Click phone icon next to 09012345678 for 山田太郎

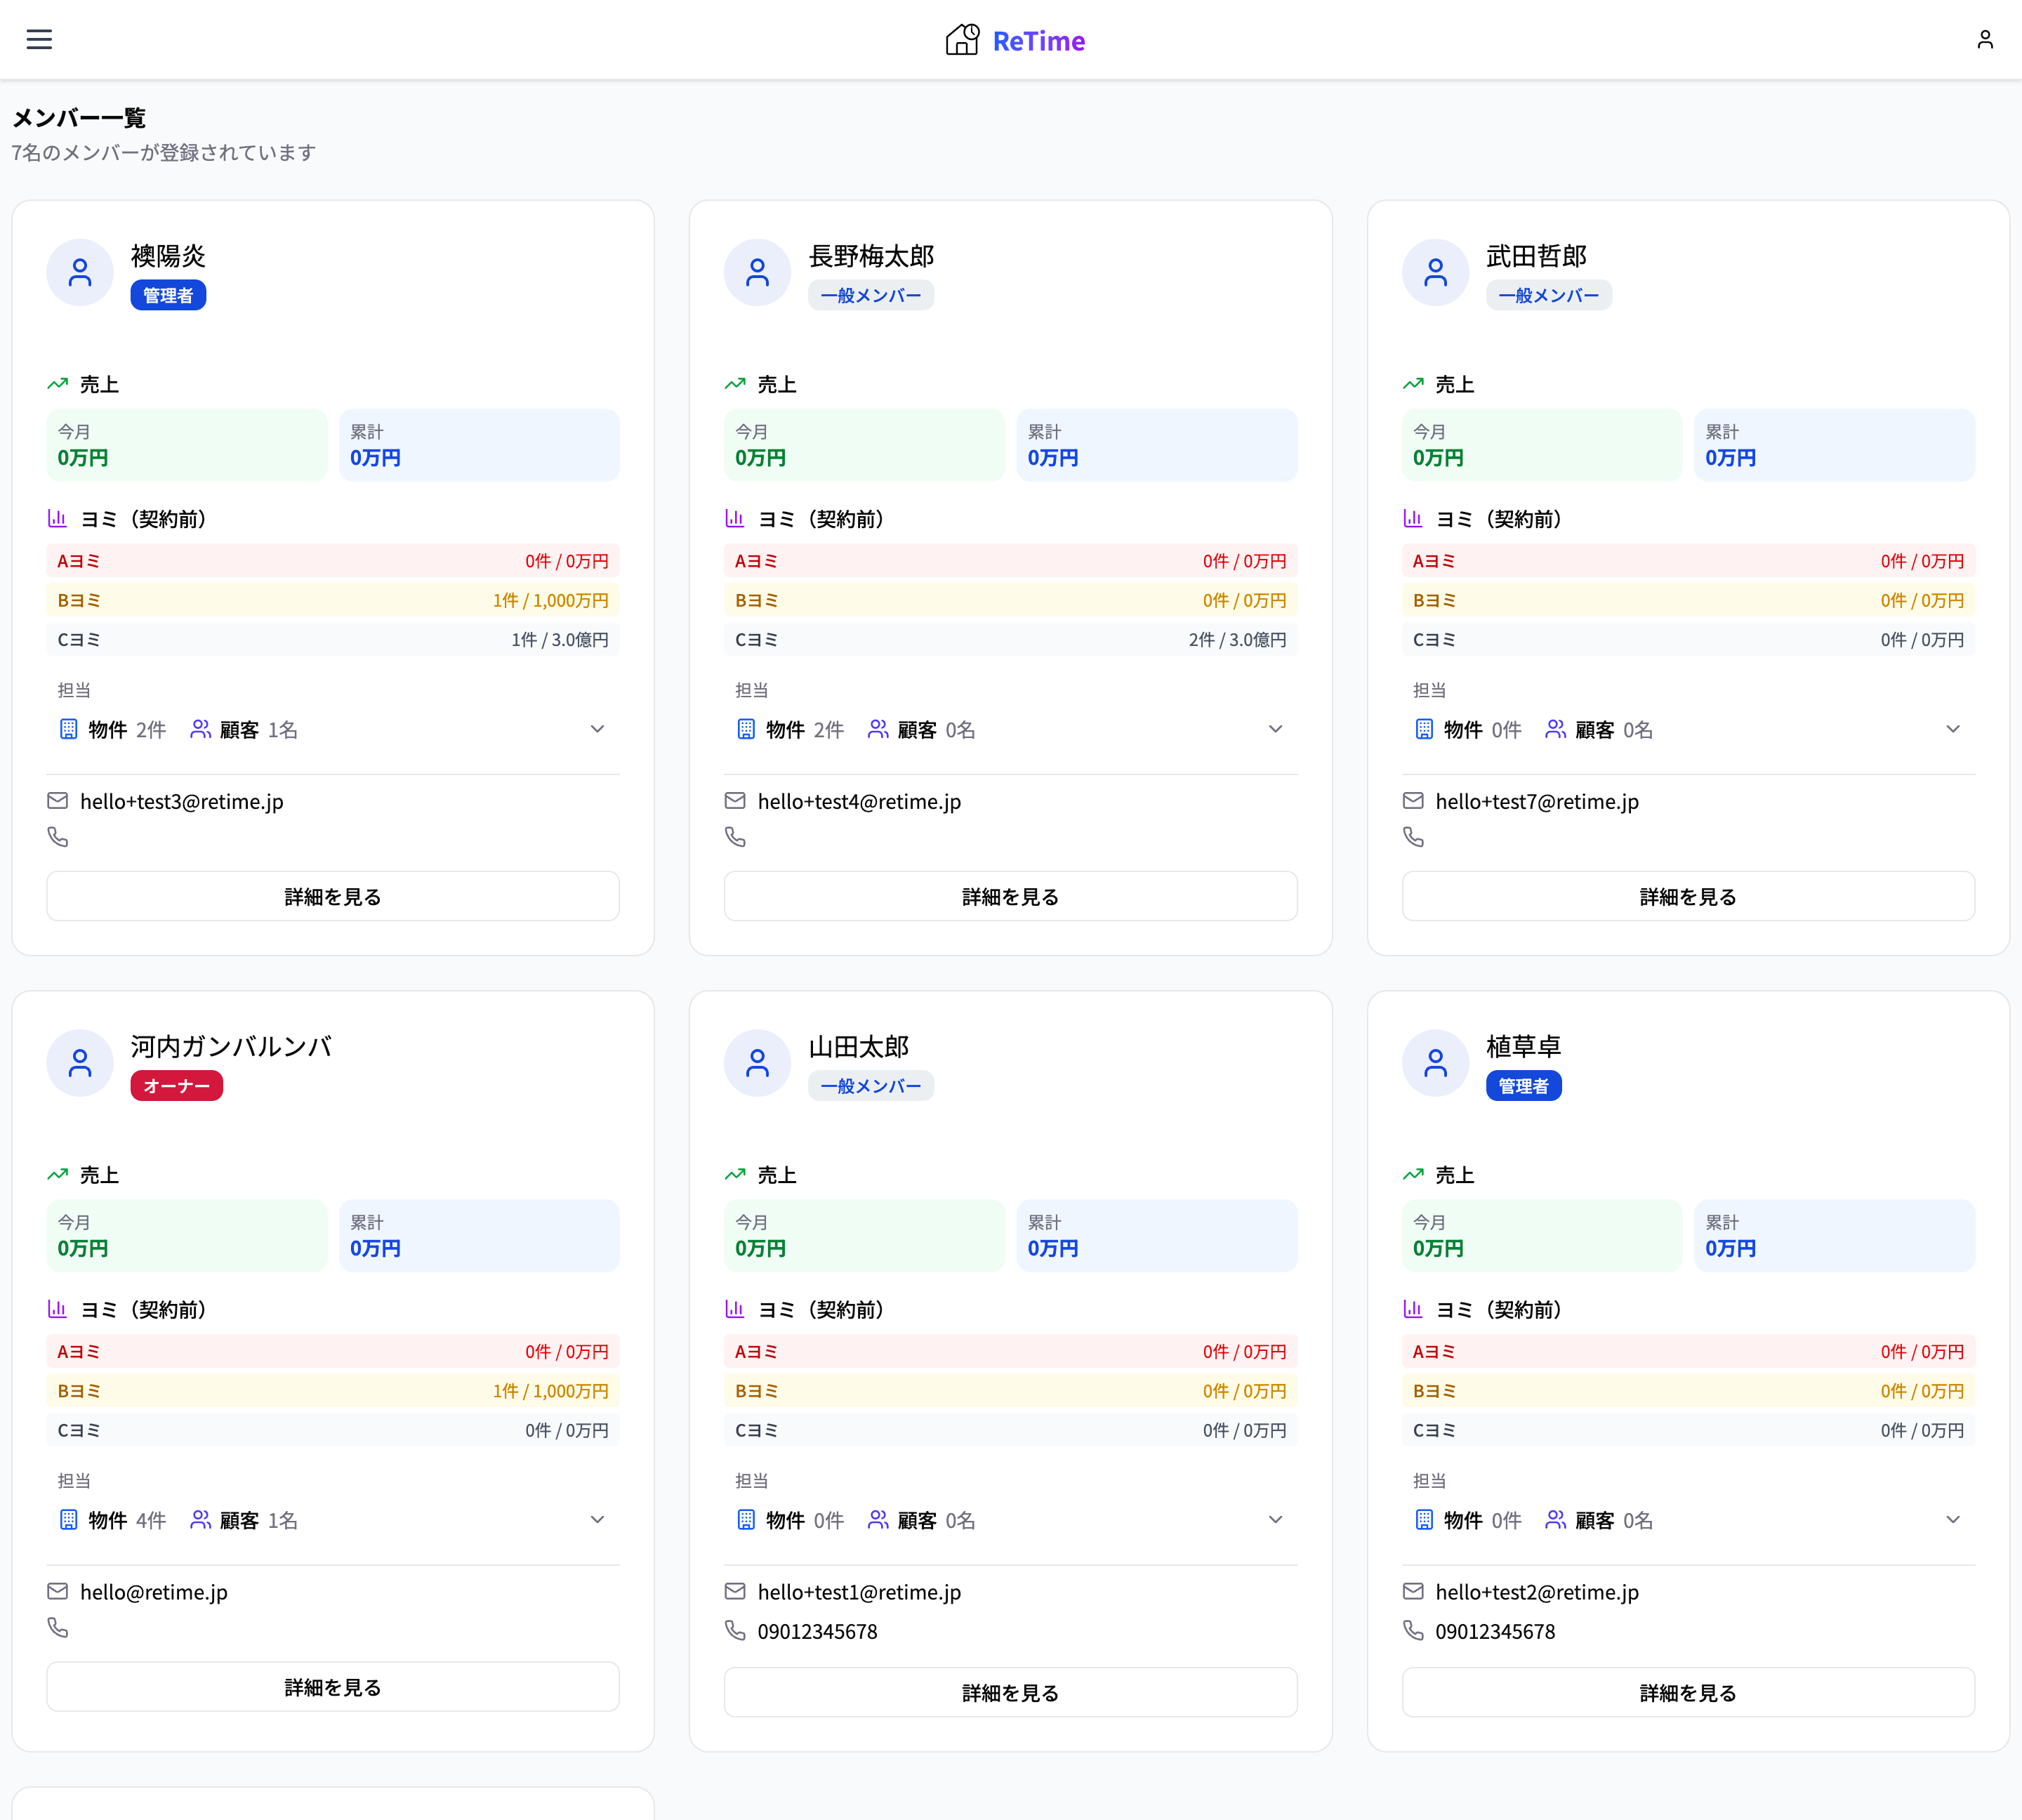pyautogui.click(x=735, y=1630)
